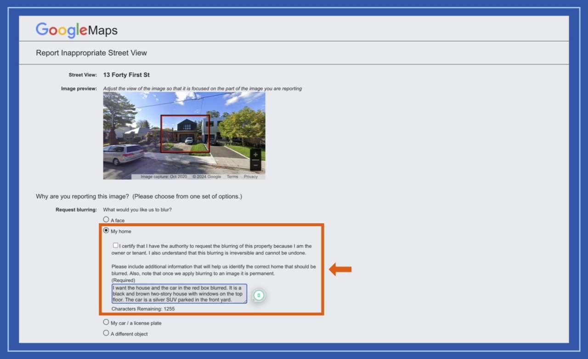Click the '13 Forty First St' address text
The width and height of the screenshot is (588, 359).
coord(126,74)
